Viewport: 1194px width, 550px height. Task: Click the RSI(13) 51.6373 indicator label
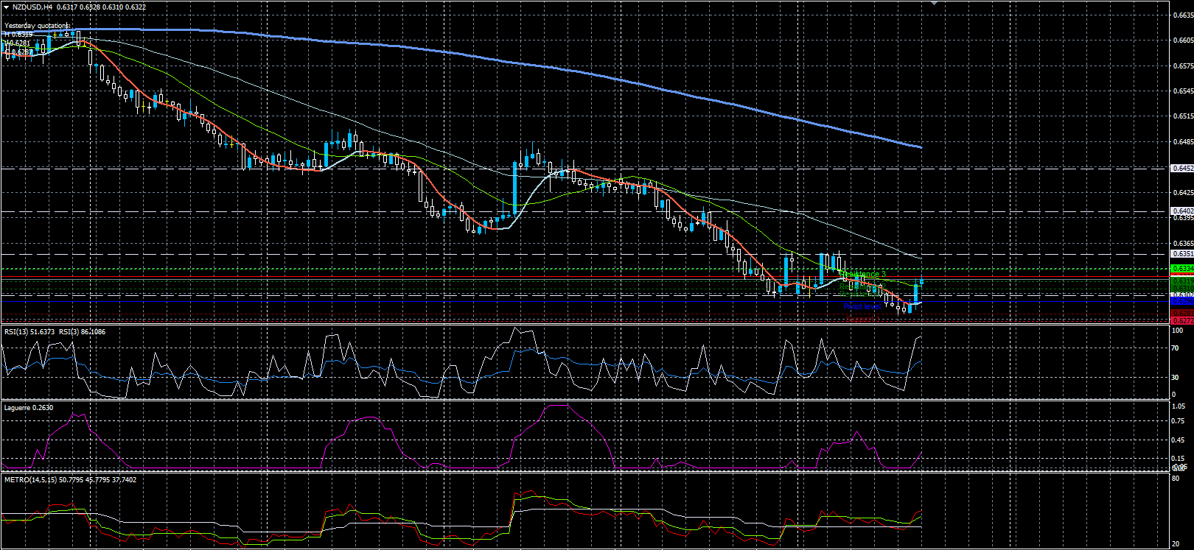(30, 332)
